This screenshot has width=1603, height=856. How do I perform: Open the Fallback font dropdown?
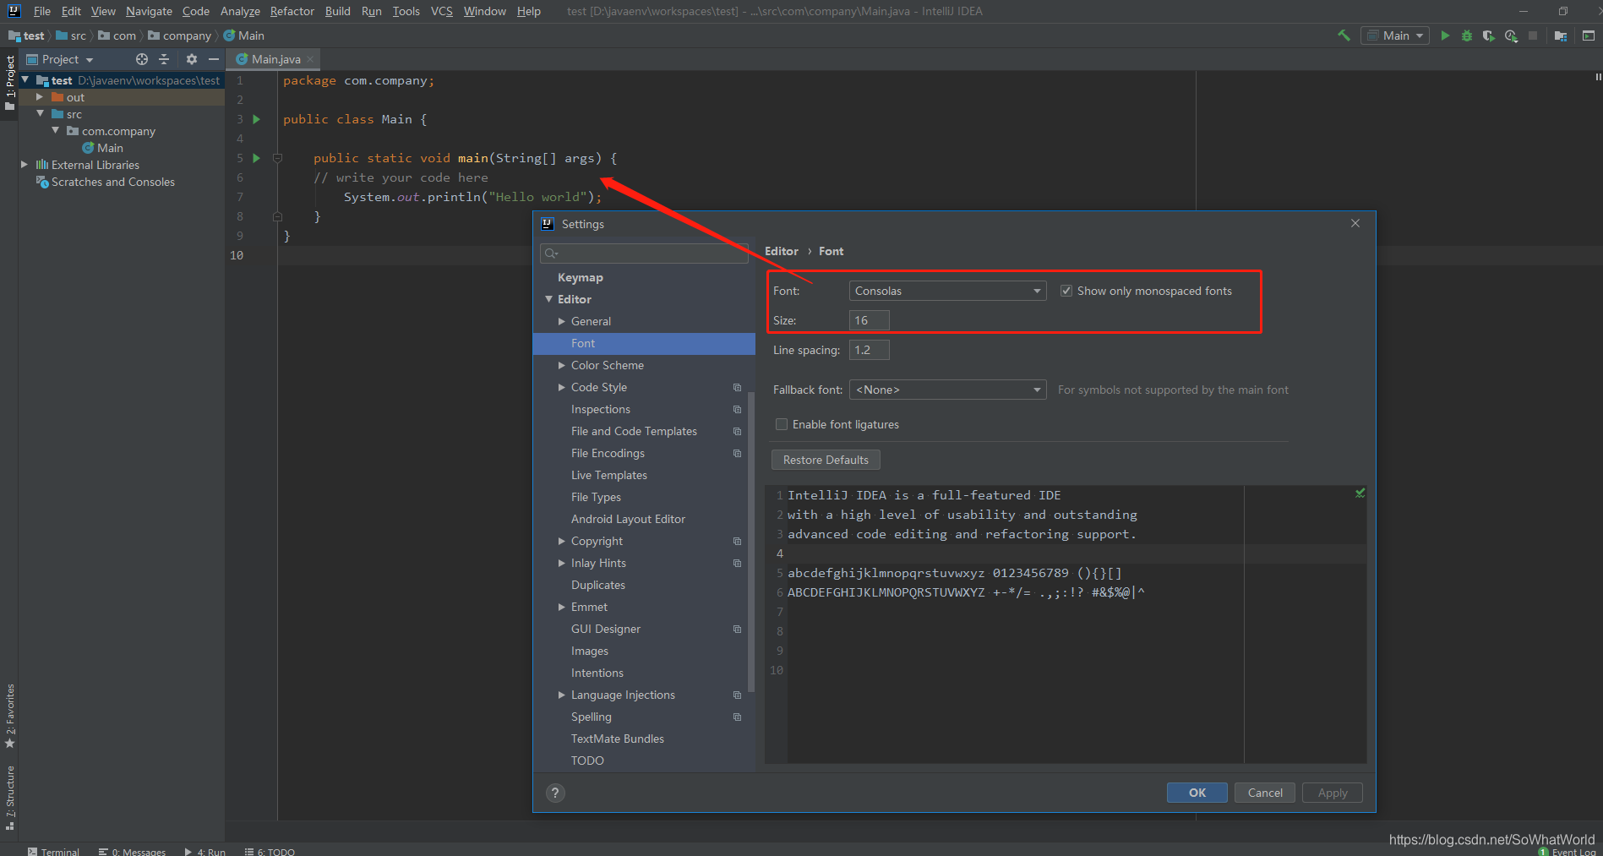pyautogui.click(x=947, y=390)
